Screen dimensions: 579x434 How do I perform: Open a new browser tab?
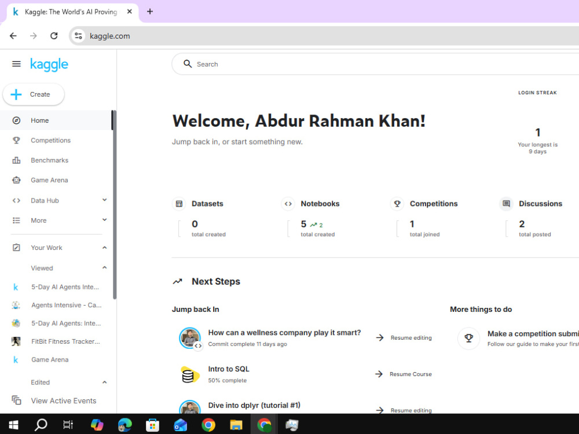coord(150,12)
